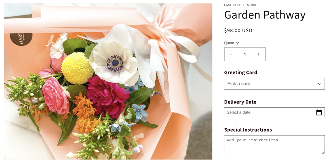
Task: Expand the Pick a card dropdown
Action: (274, 84)
